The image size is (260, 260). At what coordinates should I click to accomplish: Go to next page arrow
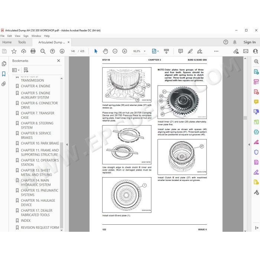coord(62,51)
